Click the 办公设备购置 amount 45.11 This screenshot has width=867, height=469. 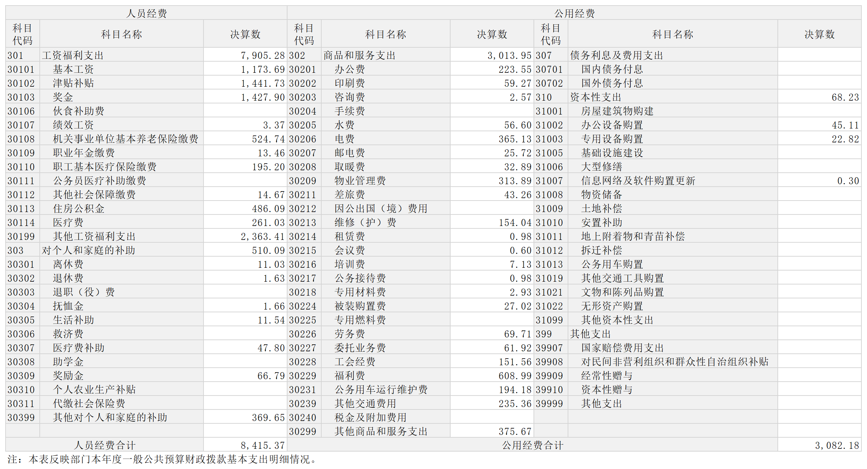[x=845, y=125]
